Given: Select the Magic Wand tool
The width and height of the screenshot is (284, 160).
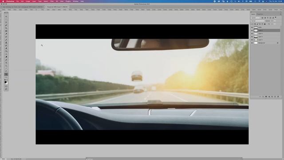Looking at the screenshot, I should pos(6,25).
